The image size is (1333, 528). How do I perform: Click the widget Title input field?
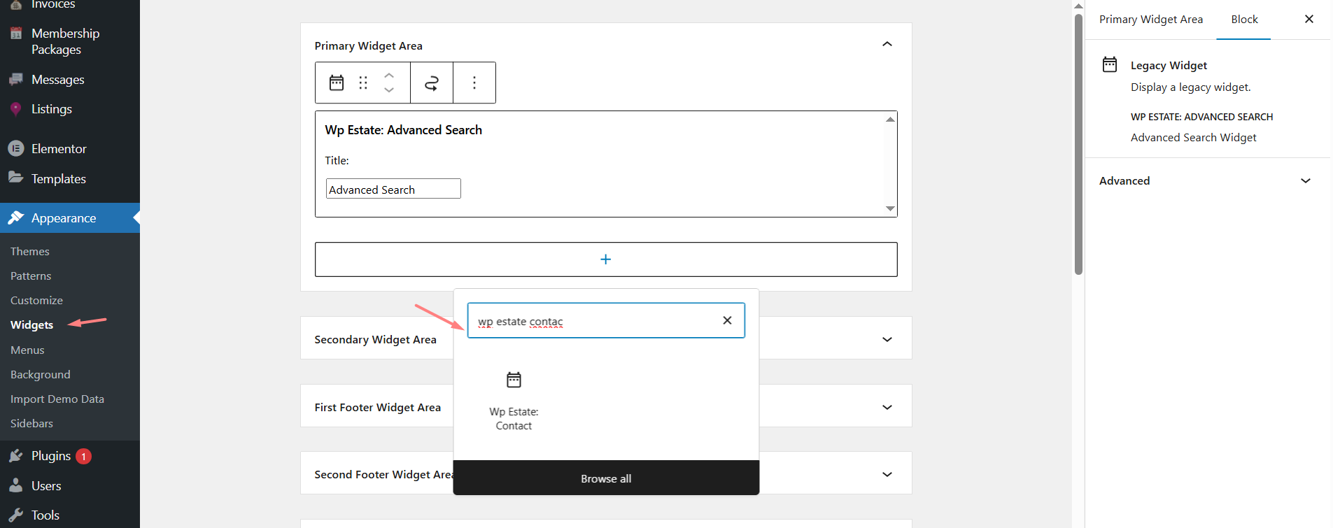coord(393,190)
